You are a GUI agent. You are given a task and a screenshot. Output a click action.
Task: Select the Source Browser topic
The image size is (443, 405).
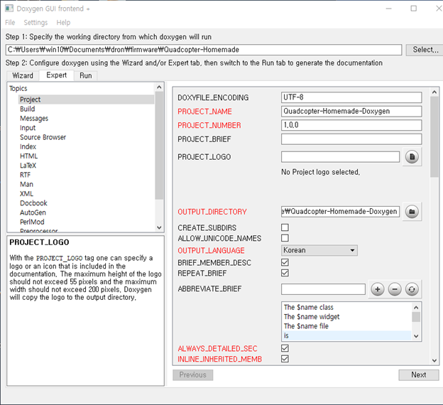click(x=43, y=137)
